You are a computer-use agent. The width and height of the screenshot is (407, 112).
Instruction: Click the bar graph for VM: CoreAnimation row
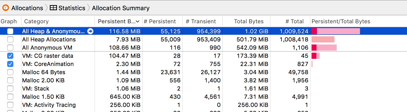pyautogui.click(x=312, y=64)
